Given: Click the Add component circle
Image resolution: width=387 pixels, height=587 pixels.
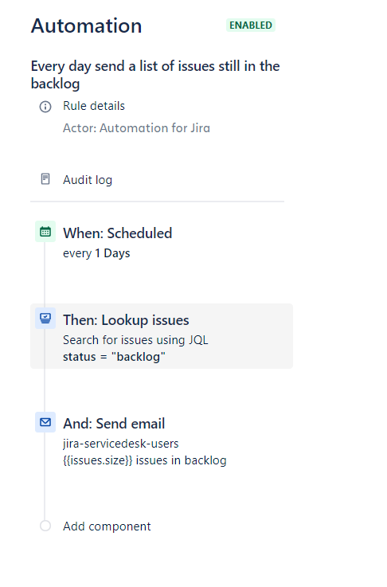Looking at the screenshot, I should click(x=45, y=526).
